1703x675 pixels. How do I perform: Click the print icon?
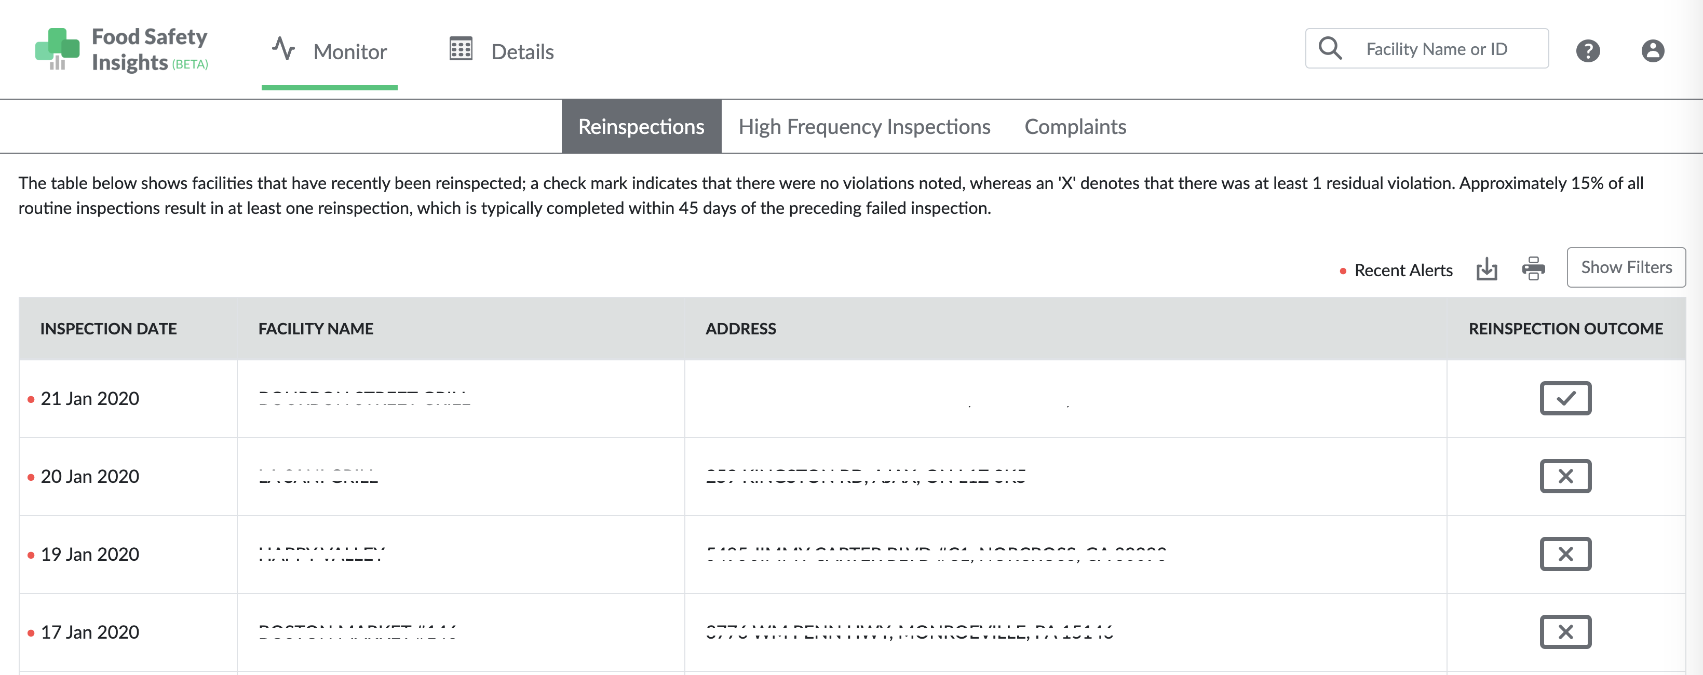click(1534, 268)
